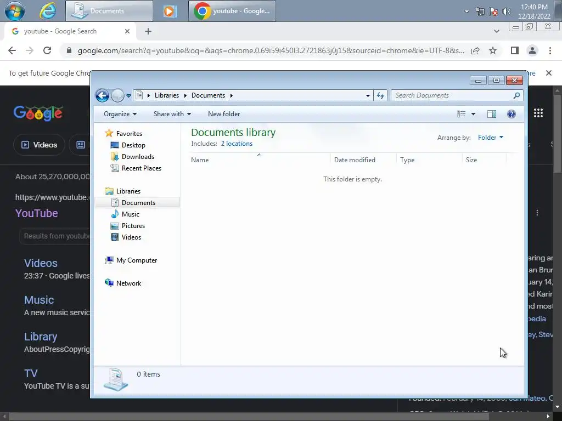Click the Explorer Back arrow button
The image size is (562, 421).
pyautogui.click(x=102, y=95)
